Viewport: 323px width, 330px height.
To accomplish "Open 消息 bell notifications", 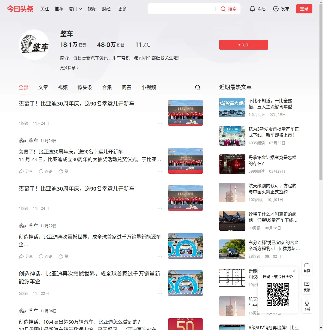I will (x=258, y=9).
